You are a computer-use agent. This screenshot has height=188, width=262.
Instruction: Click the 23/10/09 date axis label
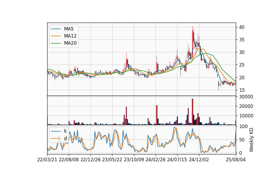click(x=134, y=160)
